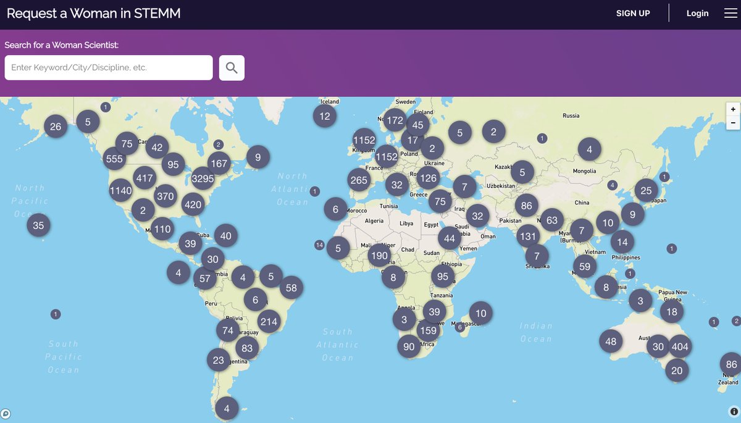Zoom in on the map

(x=733, y=109)
